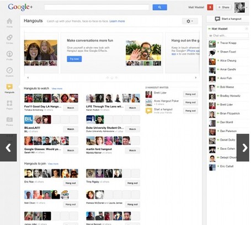Click the blue search magnifier button

[x=160, y=7]
